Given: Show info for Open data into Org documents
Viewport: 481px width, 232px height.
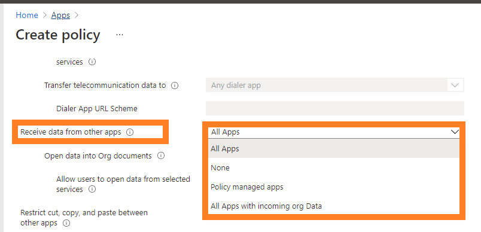Looking at the screenshot, I should (161, 155).
